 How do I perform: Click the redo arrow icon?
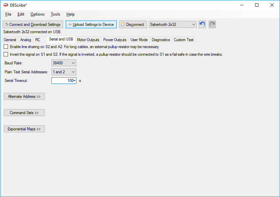pyautogui.click(x=212, y=25)
